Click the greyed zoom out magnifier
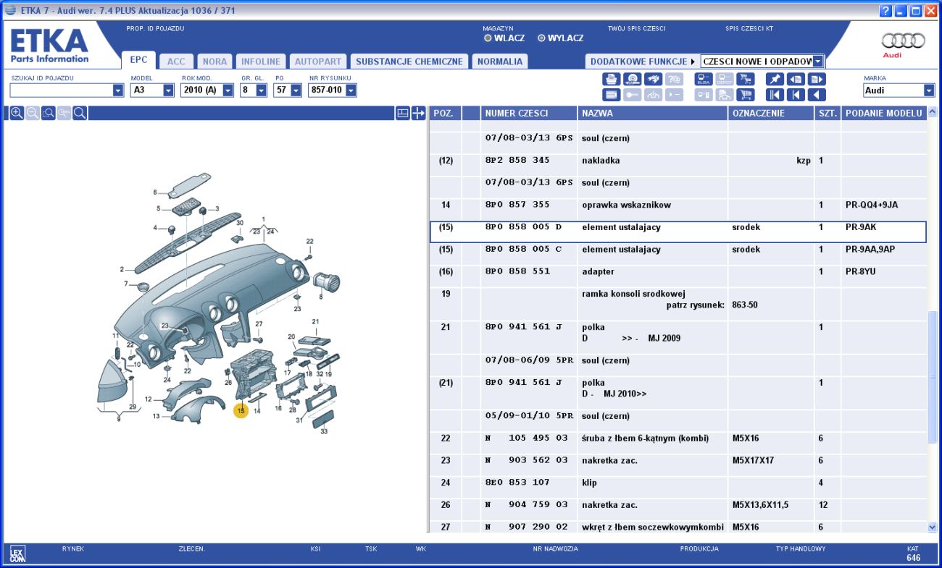942x568 pixels. click(x=33, y=113)
